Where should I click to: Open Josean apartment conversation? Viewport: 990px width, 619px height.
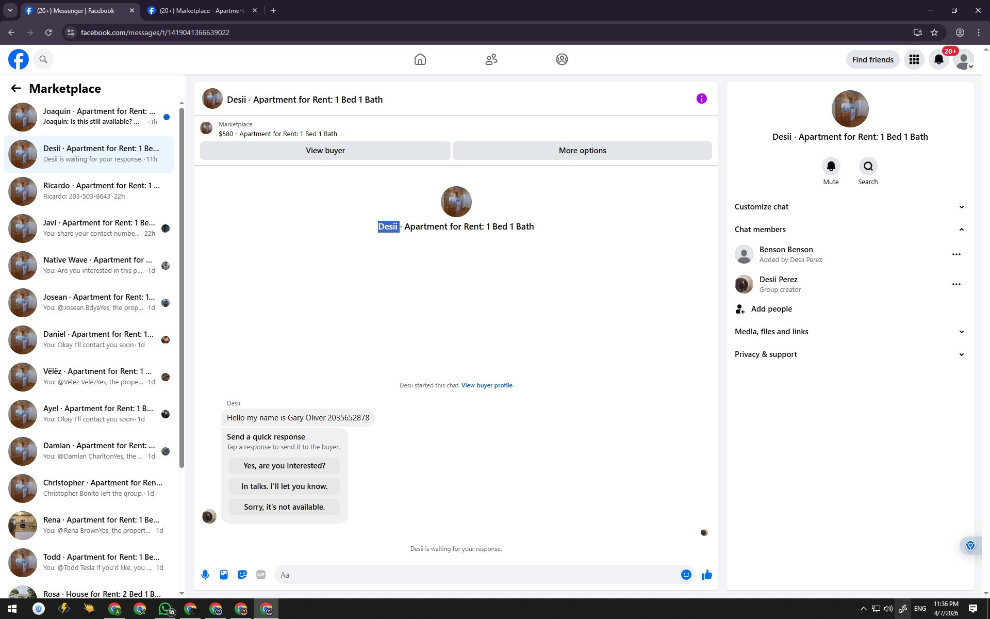click(89, 302)
